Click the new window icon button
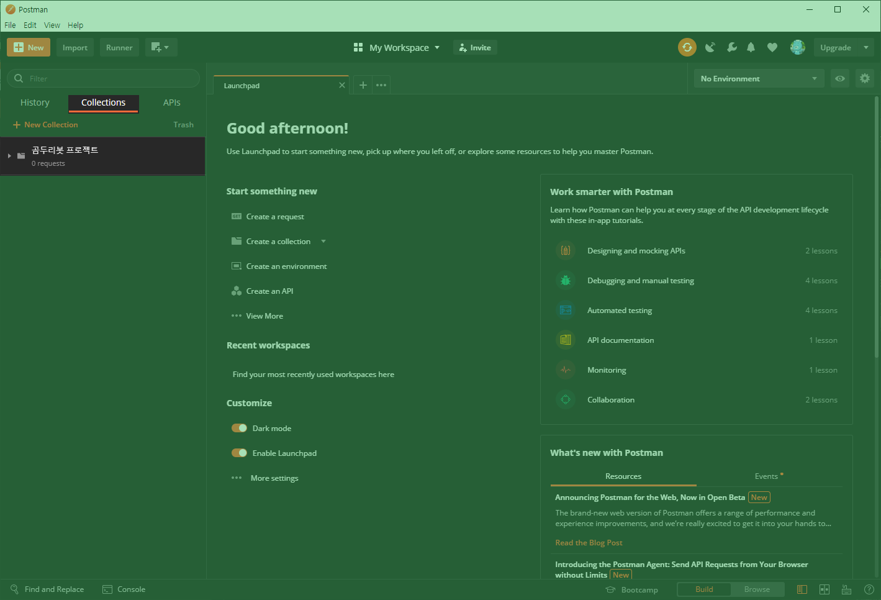Image resolution: width=881 pixels, height=600 pixels. point(161,47)
